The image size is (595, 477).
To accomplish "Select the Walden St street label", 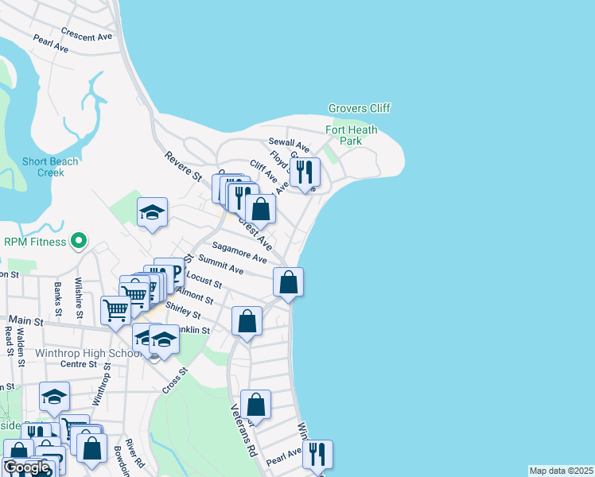I will [x=21, y=347].
